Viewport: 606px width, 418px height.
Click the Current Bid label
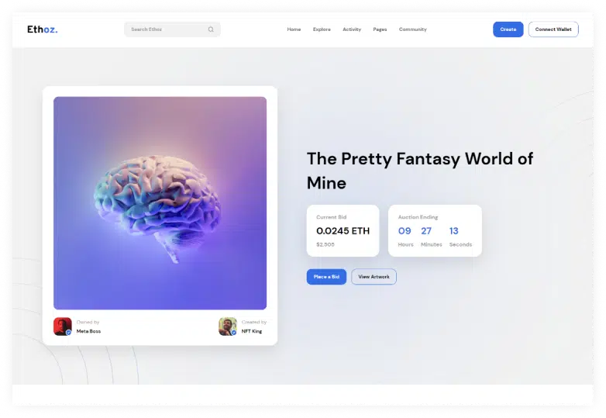tap(331, 217)
